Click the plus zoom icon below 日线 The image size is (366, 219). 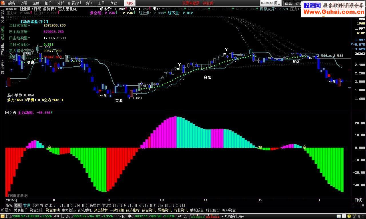(x=354, y=205)
